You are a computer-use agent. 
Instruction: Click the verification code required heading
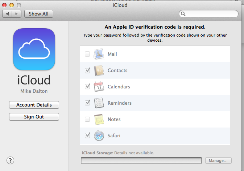(155, 27)
